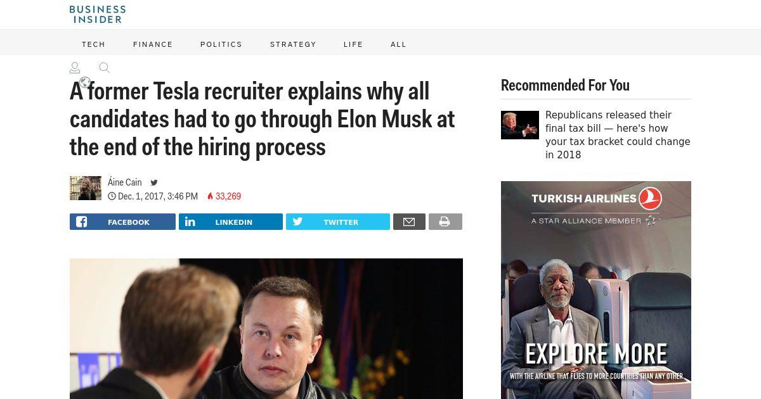Share the article via email icon
This screenshot has width=761, height=399.
pos(409,222)
